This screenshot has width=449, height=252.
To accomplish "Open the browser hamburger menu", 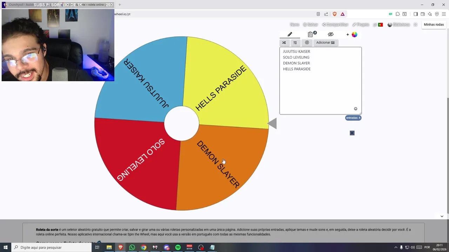I will click(444, 14).
